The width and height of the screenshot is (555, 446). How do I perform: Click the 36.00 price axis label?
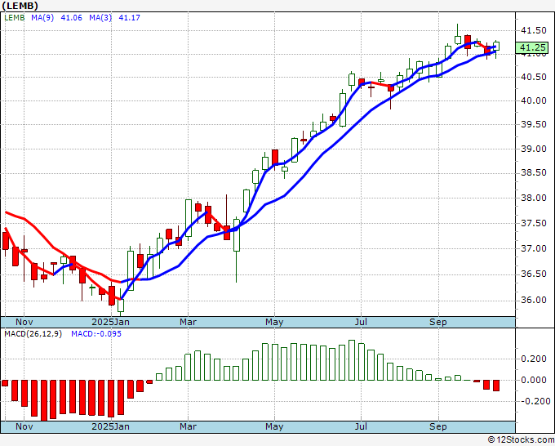(534, 300)
